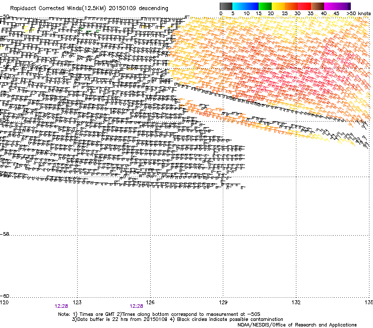Click the cyan 5-10 knots legend swatch

(x=239, y=6)
